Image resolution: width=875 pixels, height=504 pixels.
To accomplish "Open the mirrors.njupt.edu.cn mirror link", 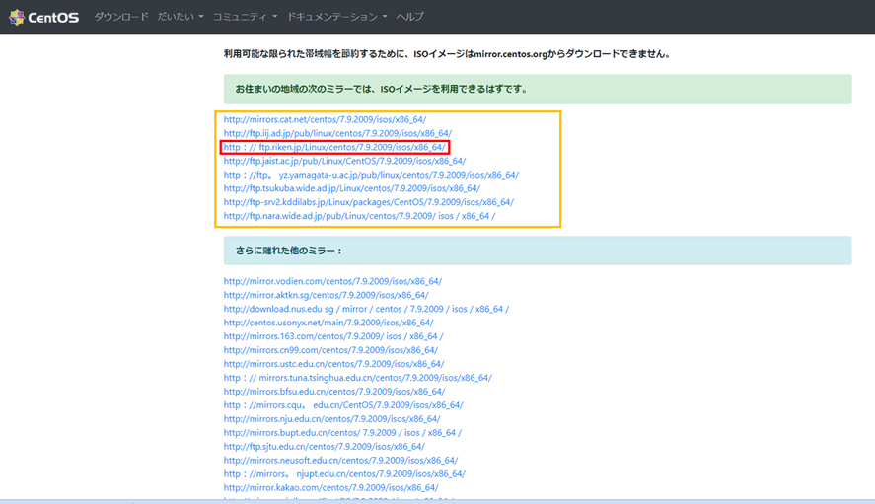I will (x=344, y=473).
